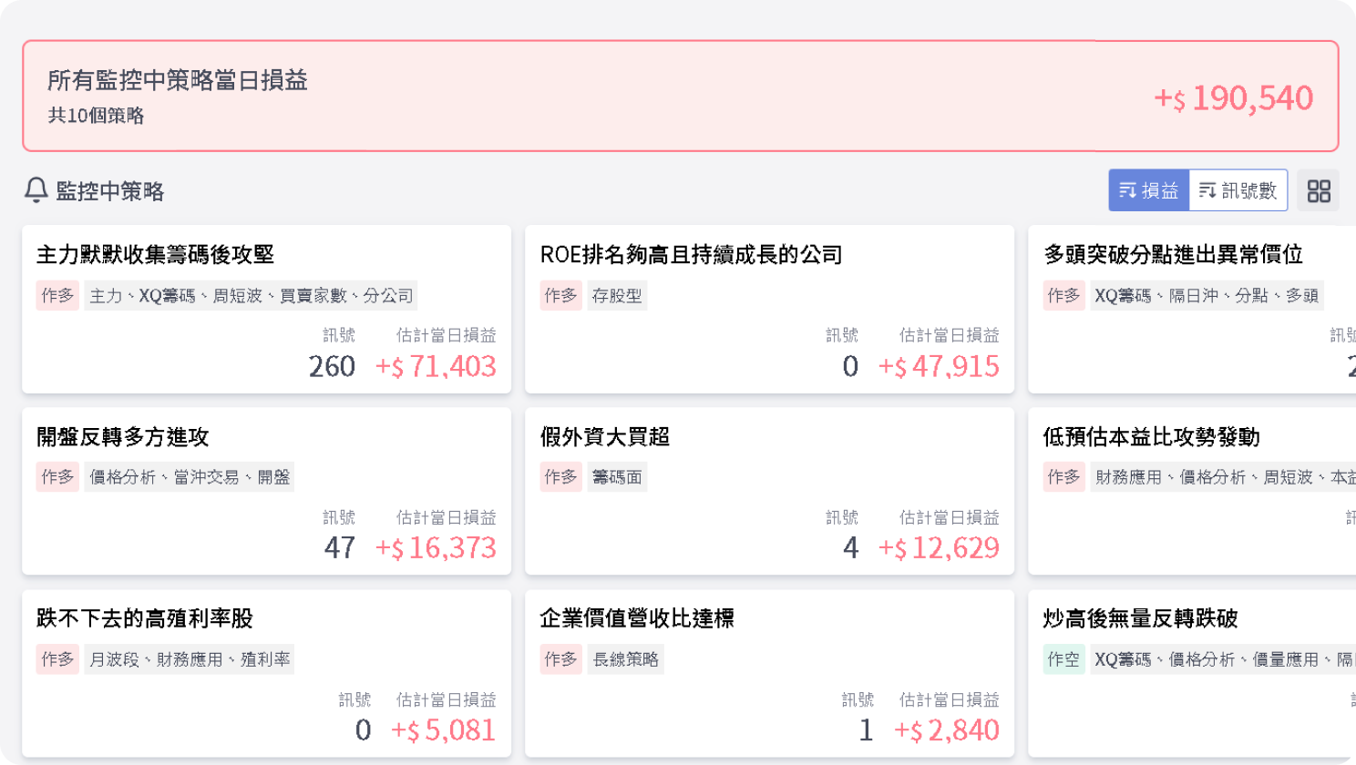Open the 低預估本益比攻勢發動 strategy
Image resolution: width=1356 pixels, height=765 pixels.
click(x=1151, y=437)
